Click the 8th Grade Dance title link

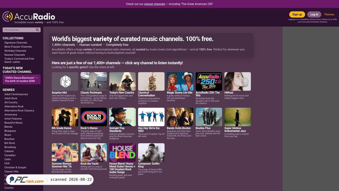tap(61, 128)
